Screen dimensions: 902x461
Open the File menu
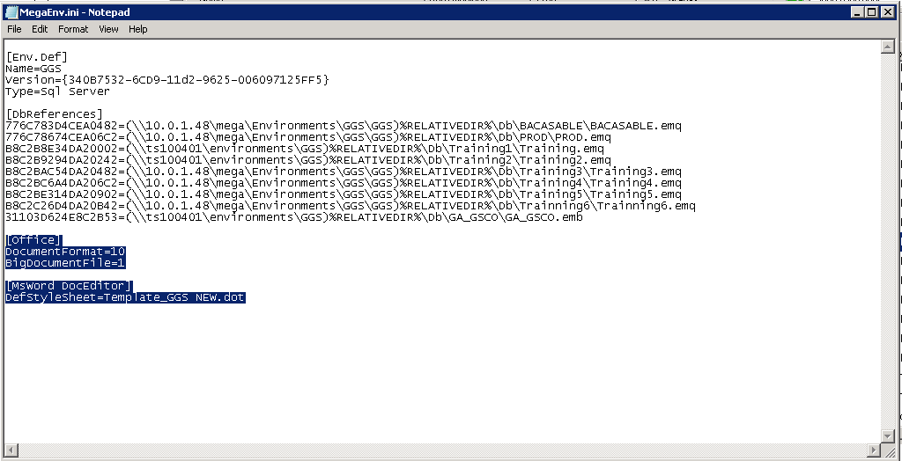click(14, 29)
